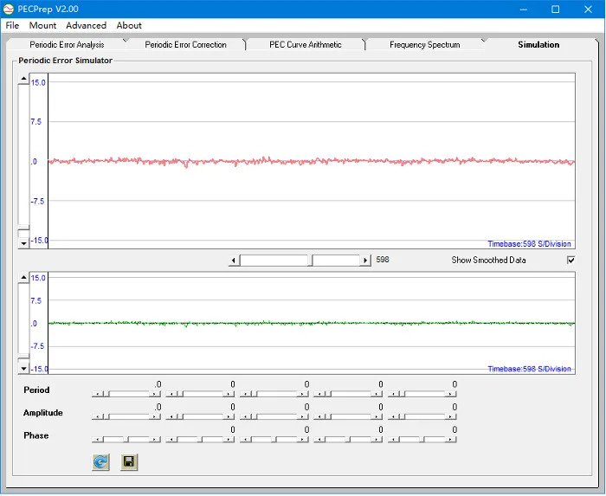Switch to Periodic Error Analysis tab
The height and width of the screenshot is (496, 606).
[67, 45]
